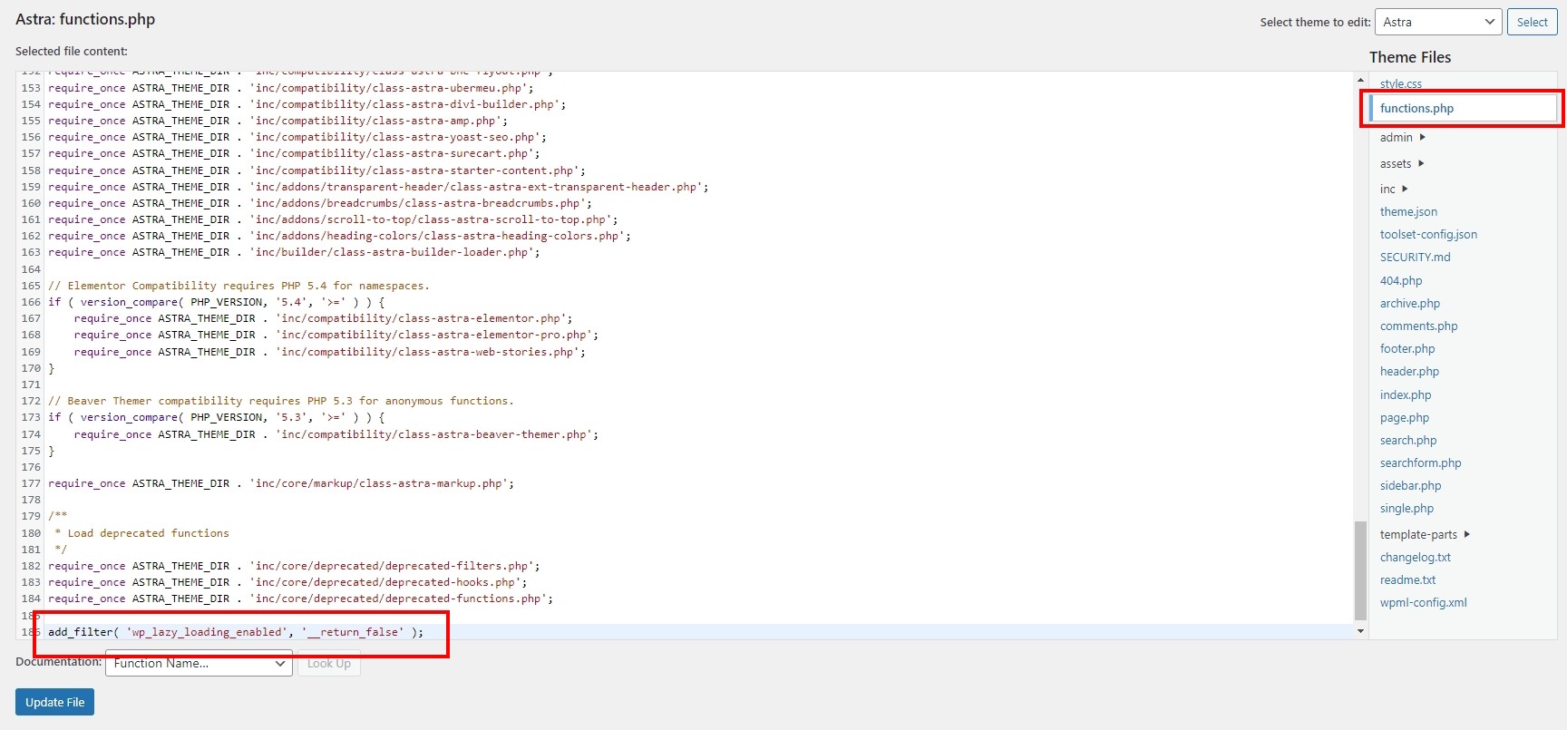
Task: Click the Load deprecated functions comment
Action: (x=141, y=533)
